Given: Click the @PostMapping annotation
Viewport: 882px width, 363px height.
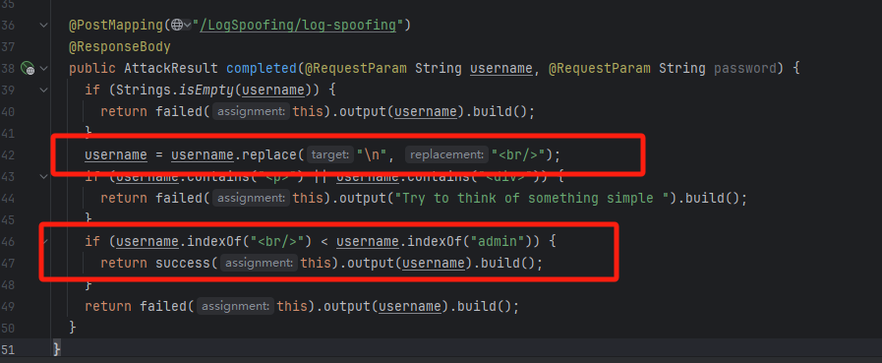Looking at the screenshot, I should [116, 26].
